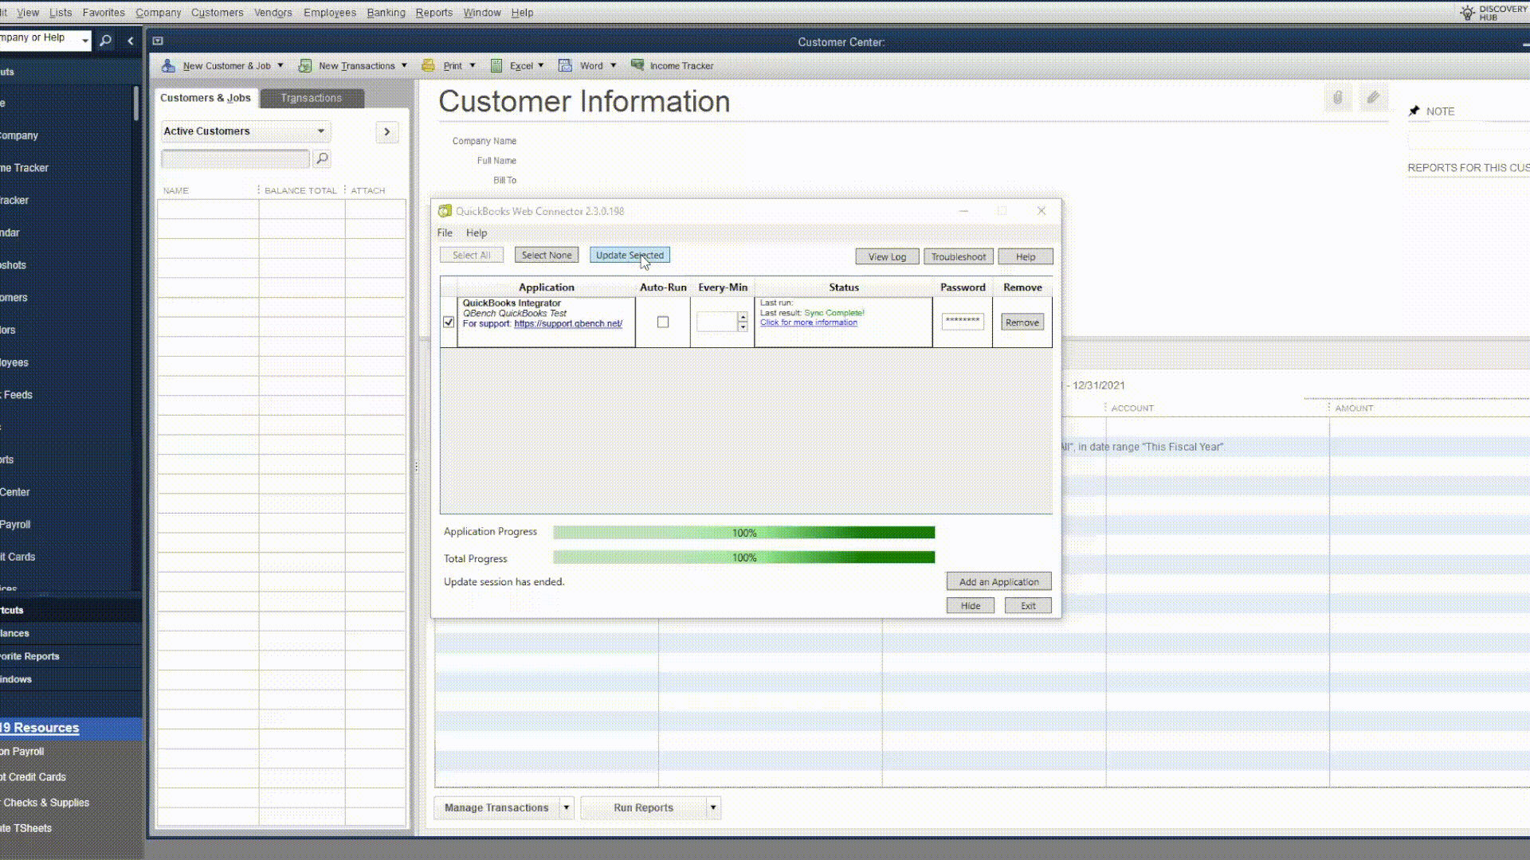Uncheck the QuickBooks Integrator application checkbox

pyautogui.click(x=449, y=322)
